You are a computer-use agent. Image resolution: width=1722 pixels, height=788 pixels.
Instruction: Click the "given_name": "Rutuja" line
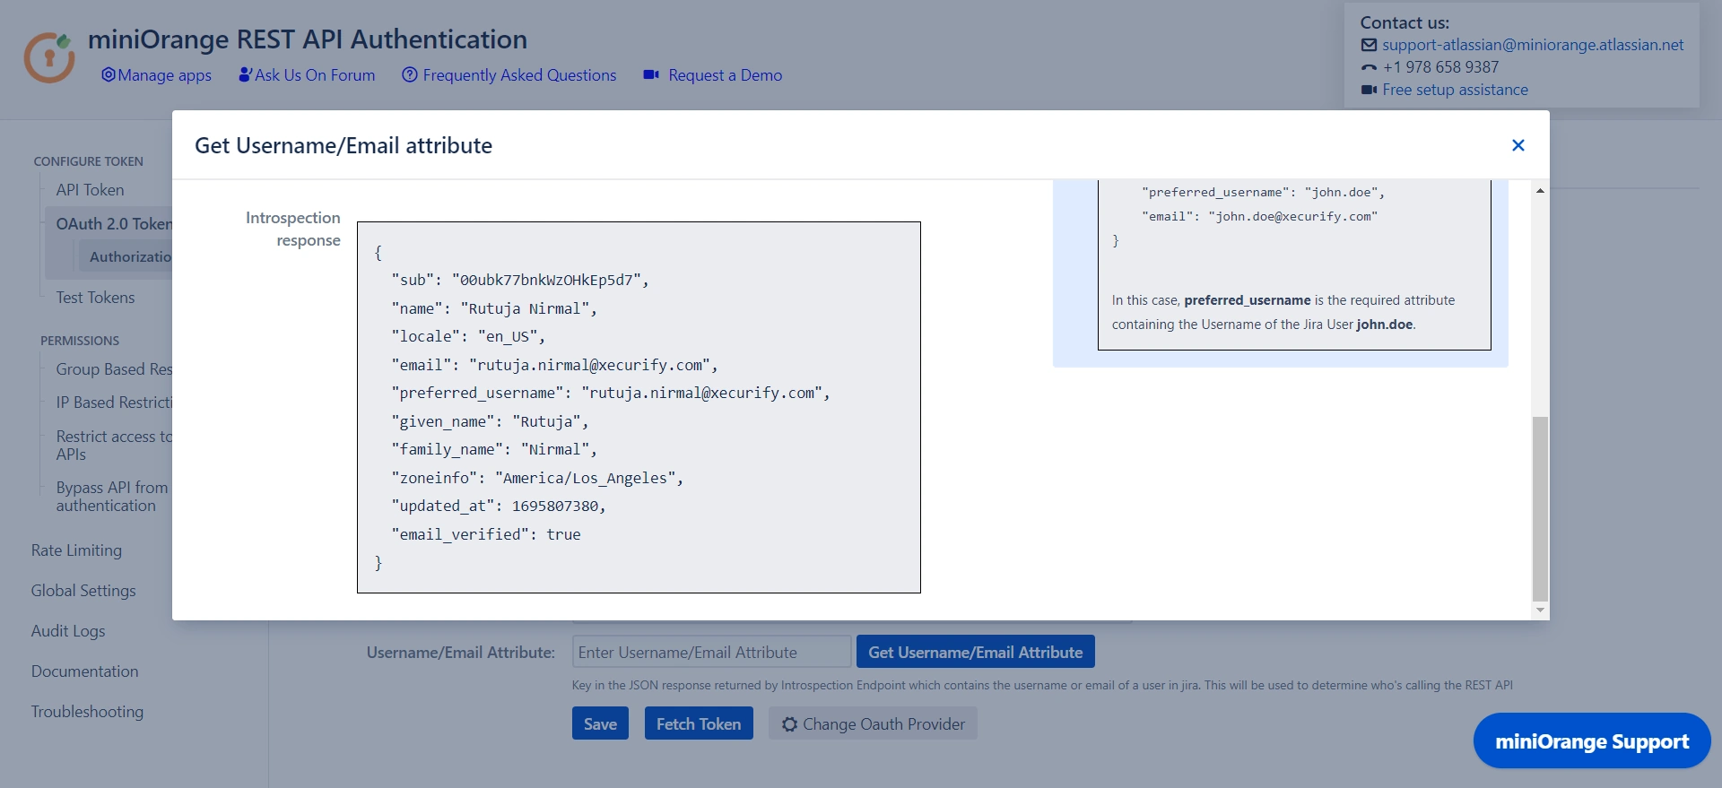490,421
